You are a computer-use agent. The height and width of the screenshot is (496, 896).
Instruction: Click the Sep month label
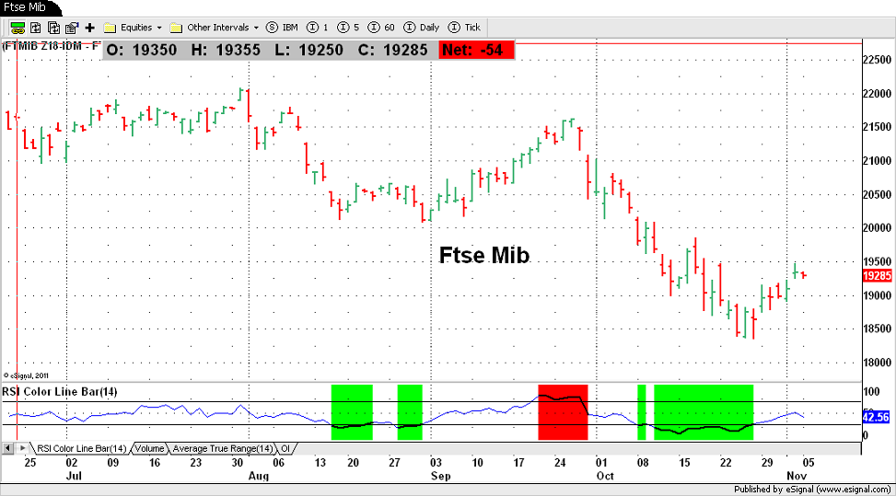pyautogui.click(x=440, y=476)
